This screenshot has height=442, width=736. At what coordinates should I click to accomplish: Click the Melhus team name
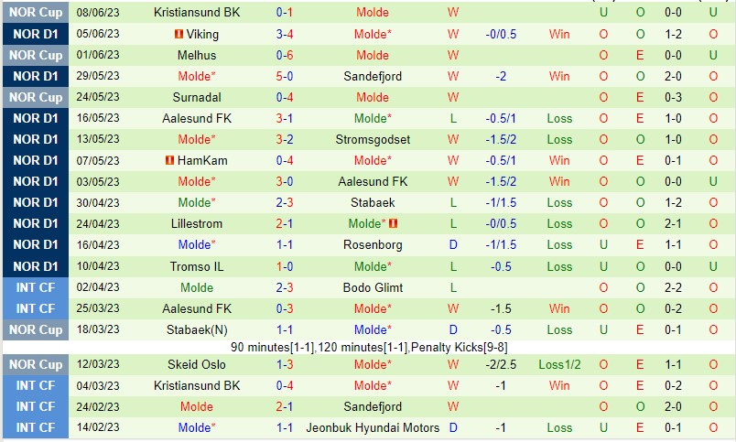(197, 55)
